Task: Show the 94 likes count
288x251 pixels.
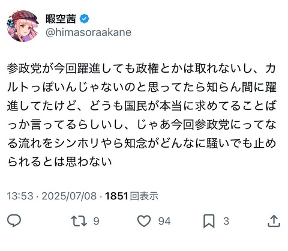Action: click(164, 221)
